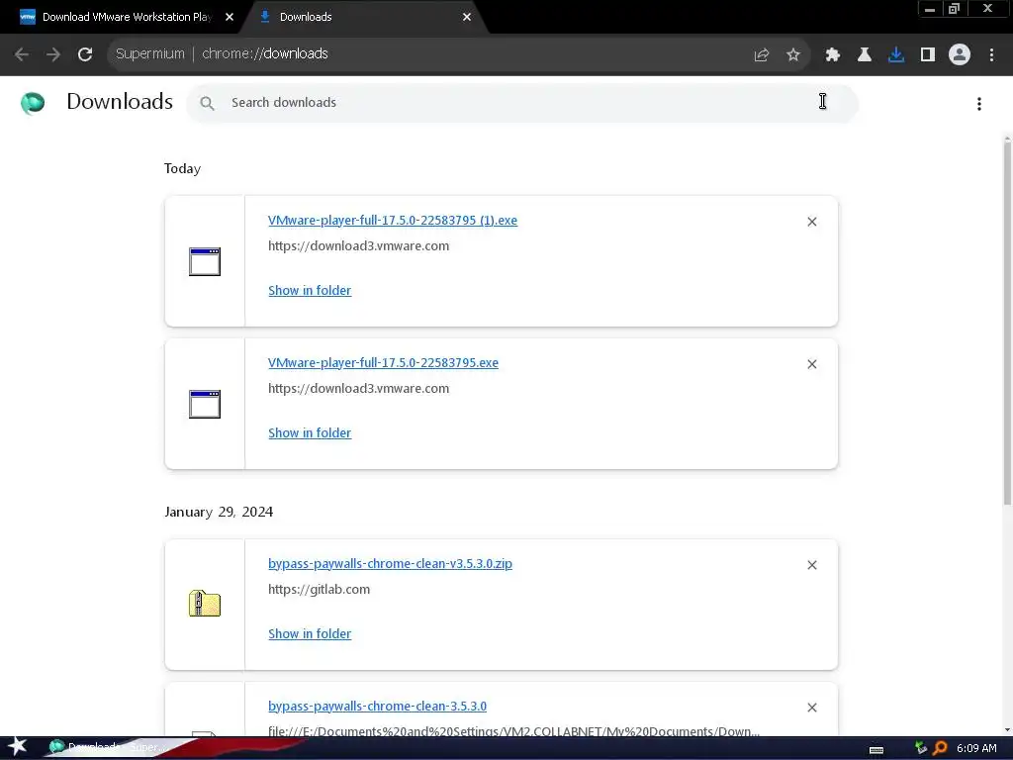Click the orange magnifier tray icon
1013x760 pixels.
click(x=940, y=748)
